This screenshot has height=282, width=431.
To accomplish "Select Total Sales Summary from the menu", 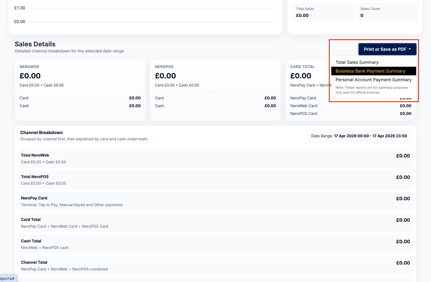I will (357, 62).
